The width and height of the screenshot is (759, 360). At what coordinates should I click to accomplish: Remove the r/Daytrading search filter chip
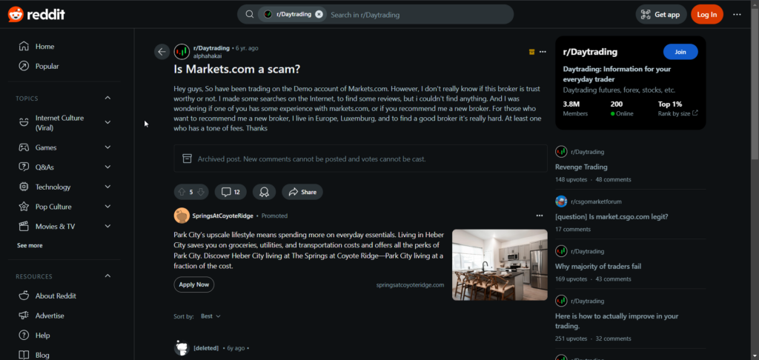coord(319,15)
